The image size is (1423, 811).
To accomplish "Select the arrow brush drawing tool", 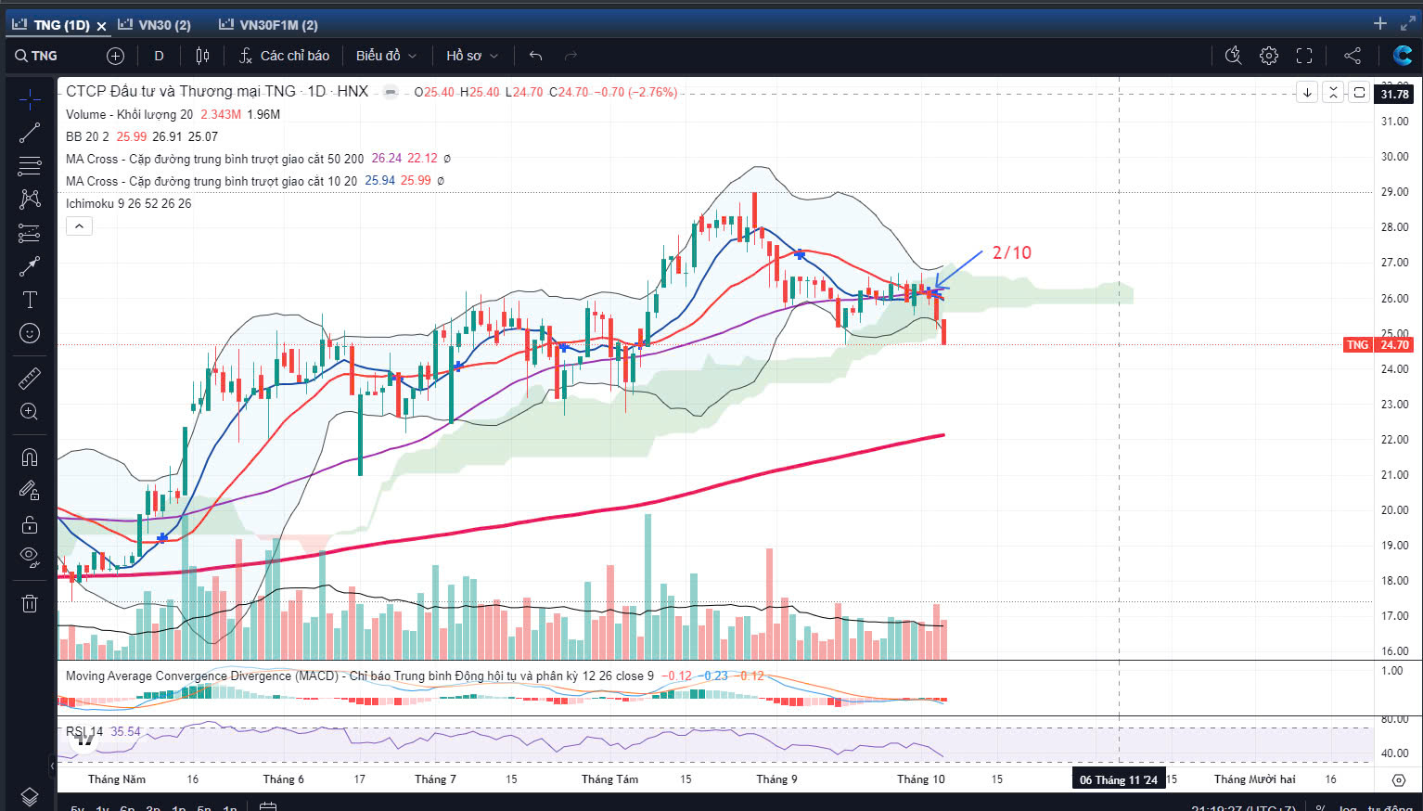I will [30, 266].
